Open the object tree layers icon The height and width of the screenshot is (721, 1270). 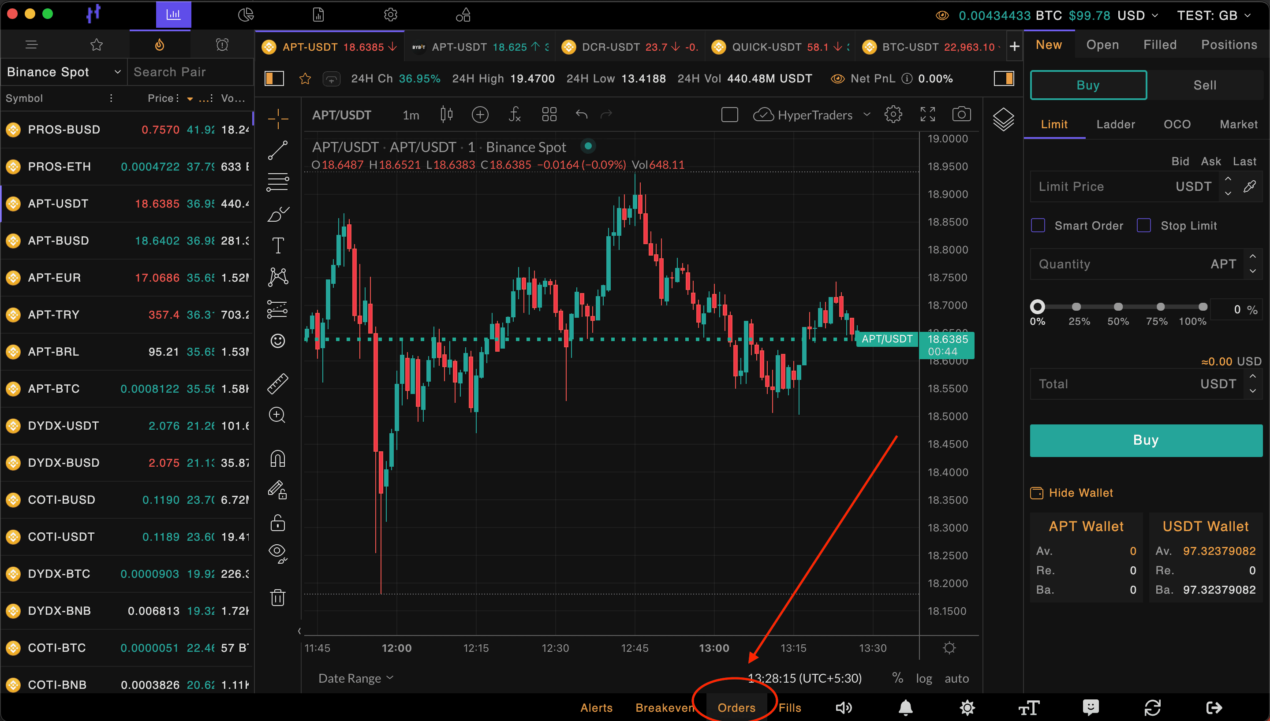click(x=1004, y=119)
